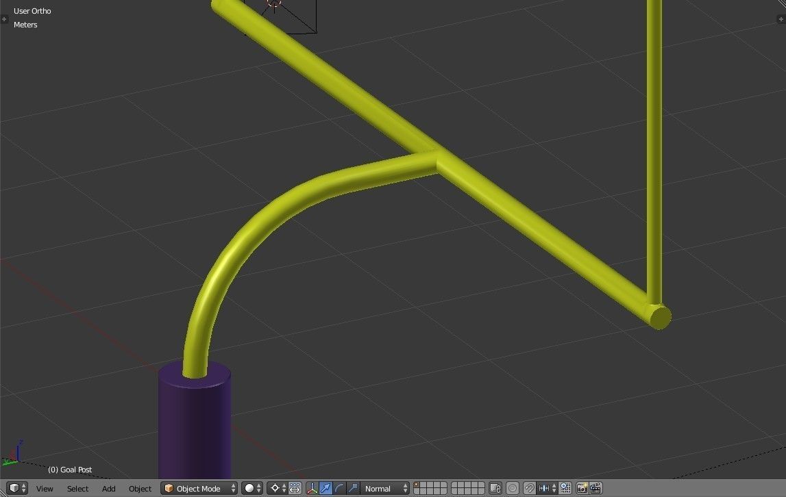Viewport: 786px width, 497px height.
Task: Click the OpenGL render still camera icon
Action: [x=583, y=488]
